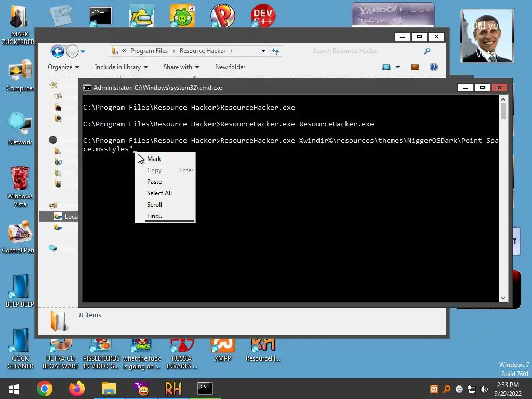Select the RUSSIA INVADES desktop shortcut

(182, 354)
